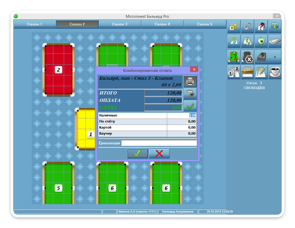Click the paperclip document icon
The image size is (295, 228).
tap(234, 41)
